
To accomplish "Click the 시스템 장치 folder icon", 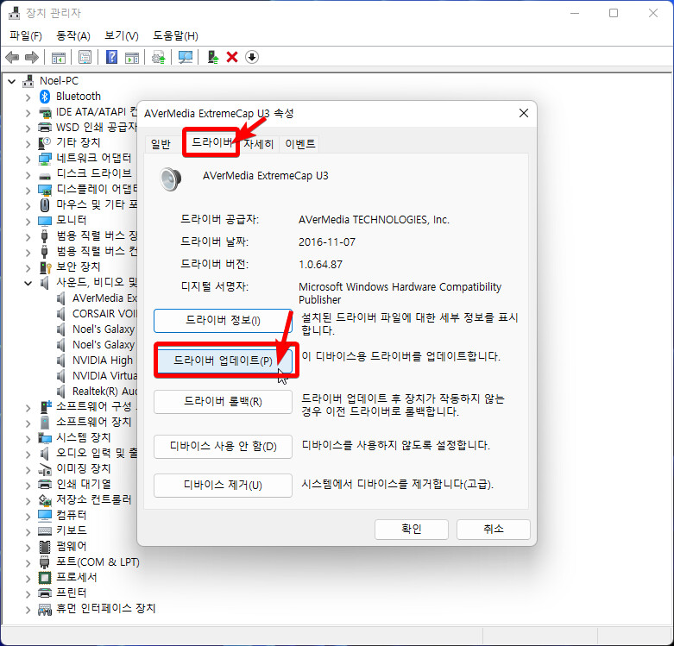I will coord(45,437).
